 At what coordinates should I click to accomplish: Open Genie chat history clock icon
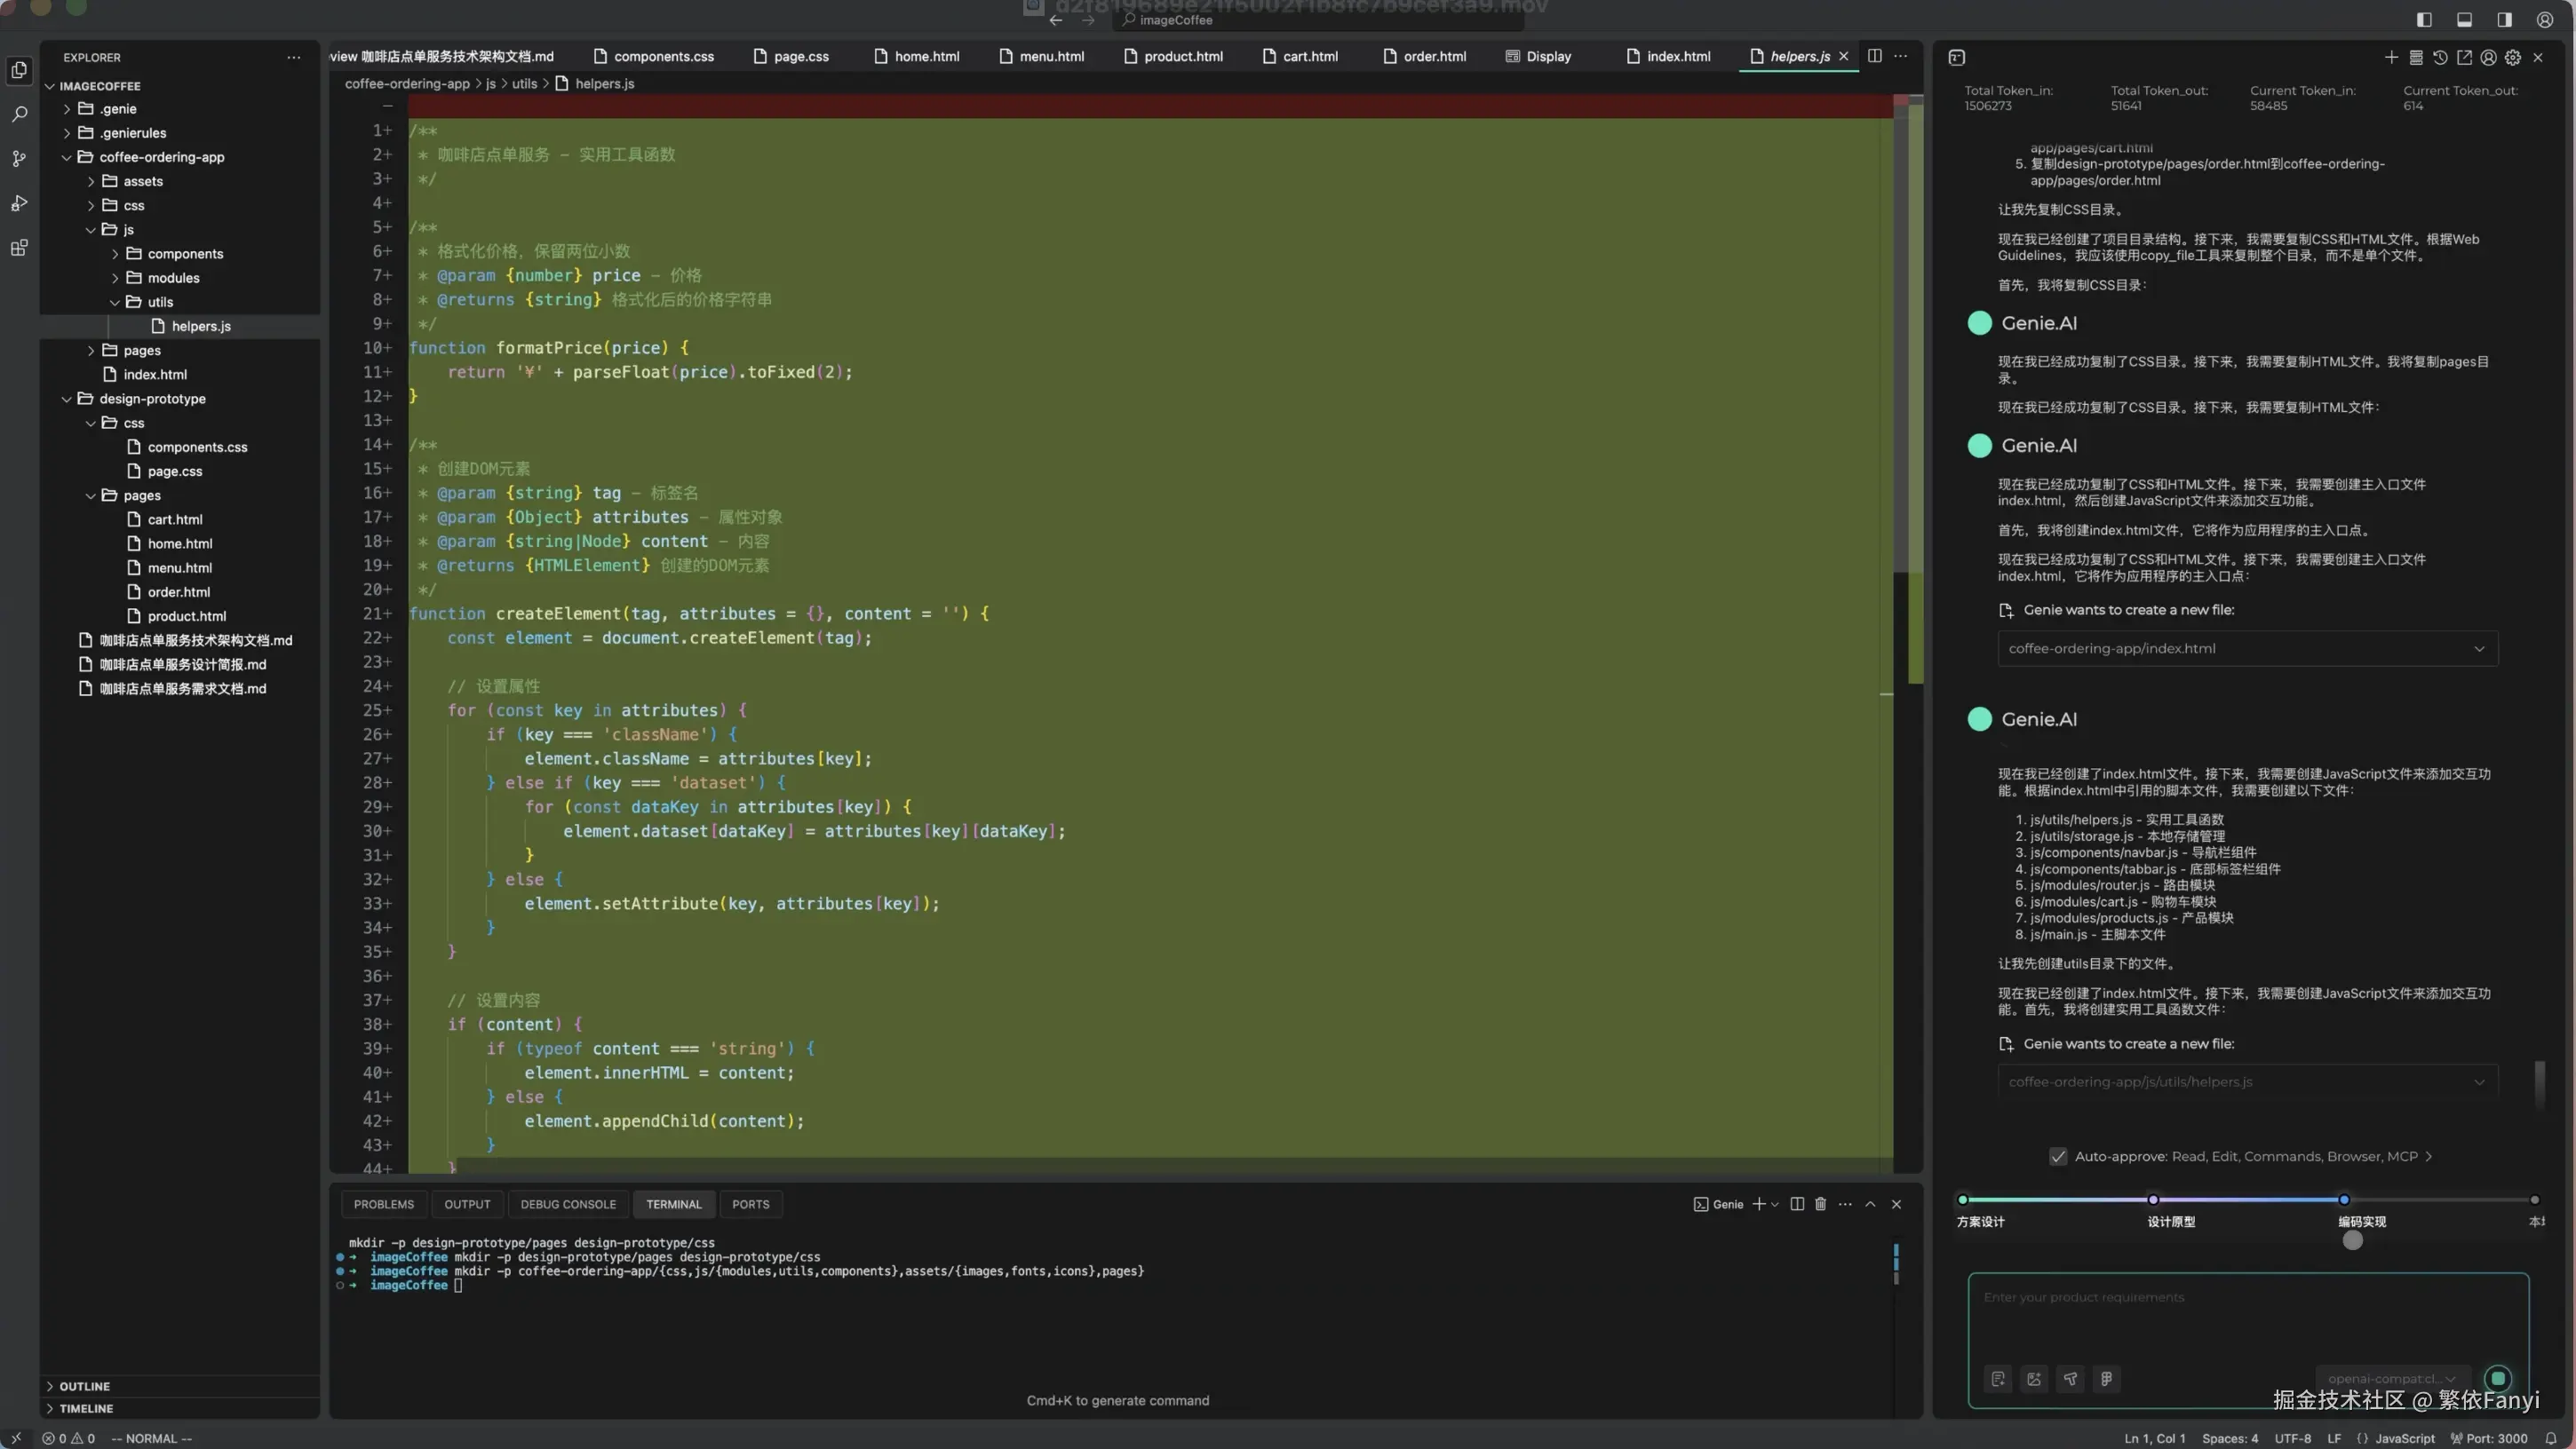pos(2440,58)
